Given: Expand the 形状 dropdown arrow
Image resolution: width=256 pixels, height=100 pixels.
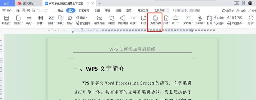Looking at the screenshot, I should click(x=64, y=23).
